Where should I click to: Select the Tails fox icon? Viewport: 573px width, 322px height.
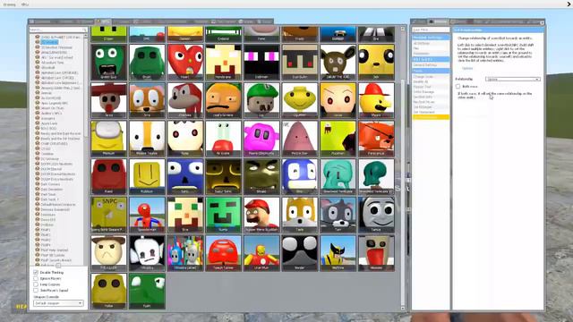click(300, 215)
